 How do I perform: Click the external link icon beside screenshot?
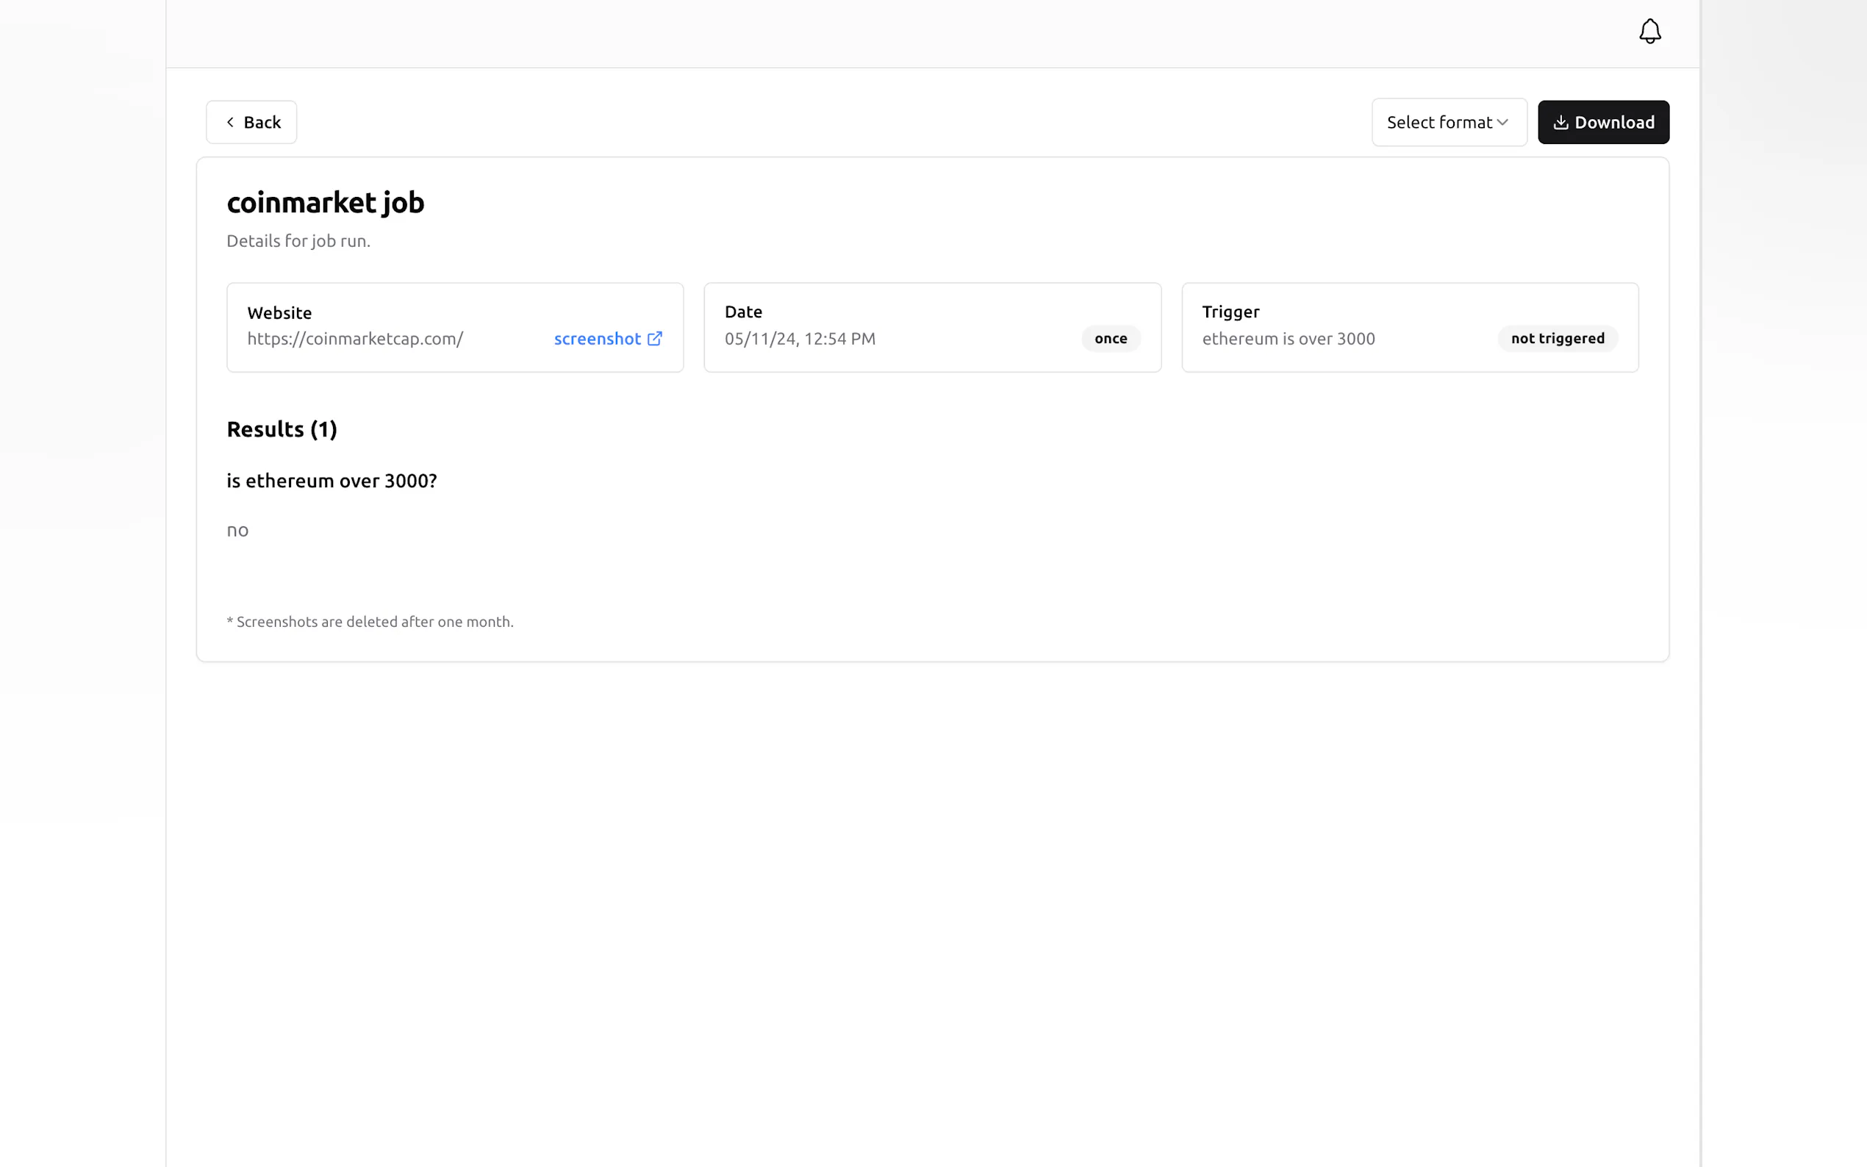(x=654, y=339)
